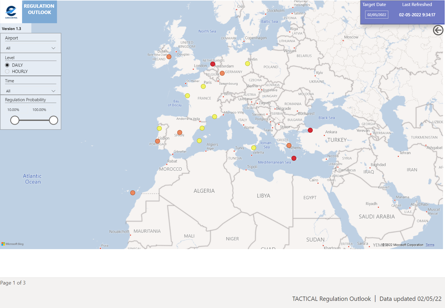Click the orange marker at Canary Islands
This screenshot has height=308, width=445.
coord(133,193)
